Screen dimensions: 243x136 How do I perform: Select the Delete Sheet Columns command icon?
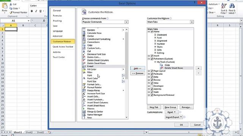point(84,60)
